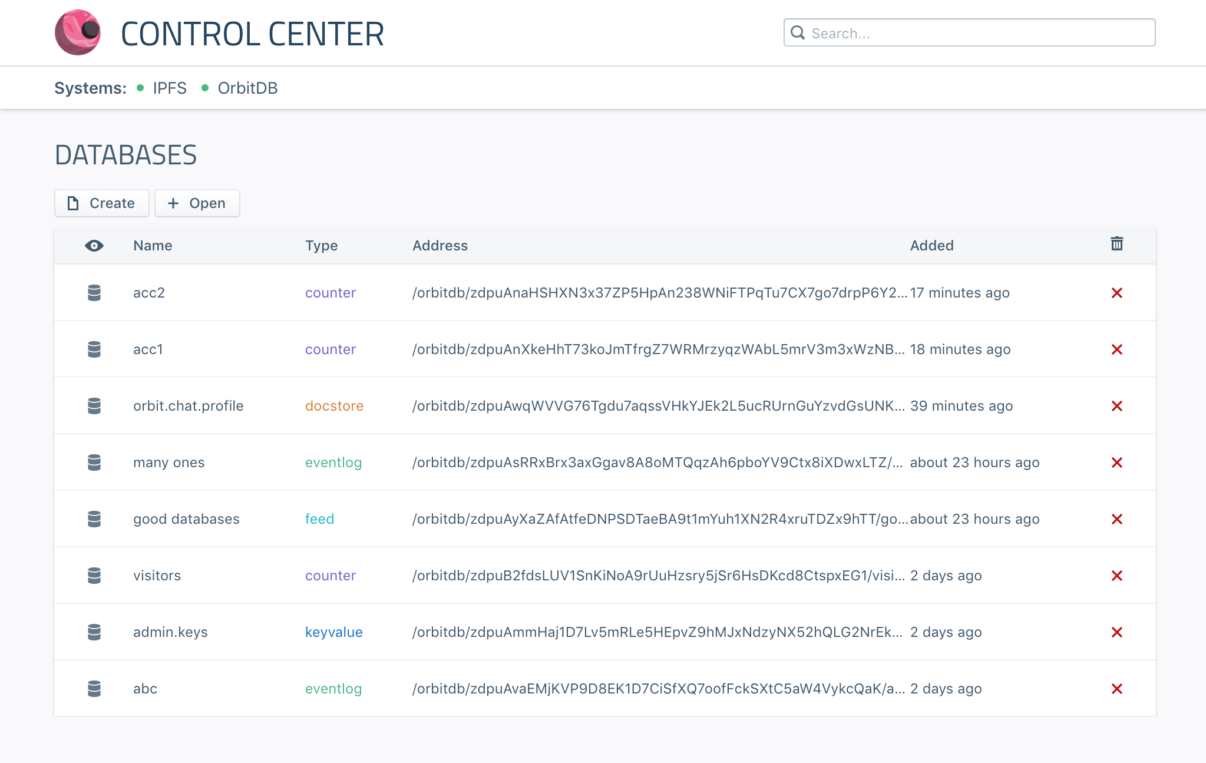Toggle the eye visibility column header
The image size is (1206, 763).
coord(94,246)
